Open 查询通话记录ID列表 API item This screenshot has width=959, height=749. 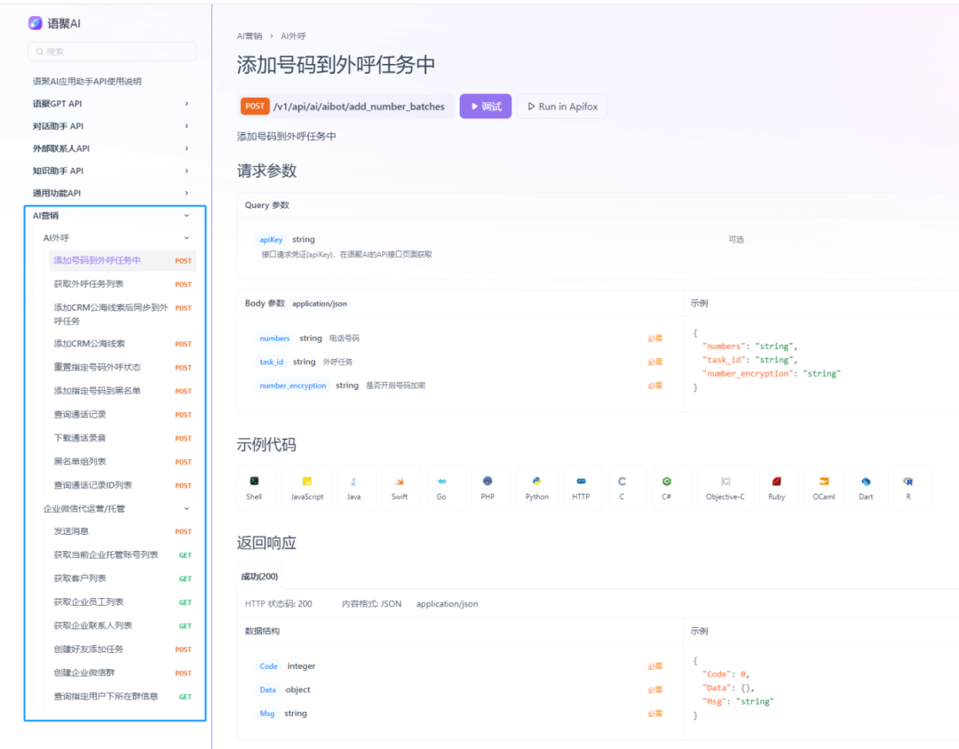tap(123, 485)
